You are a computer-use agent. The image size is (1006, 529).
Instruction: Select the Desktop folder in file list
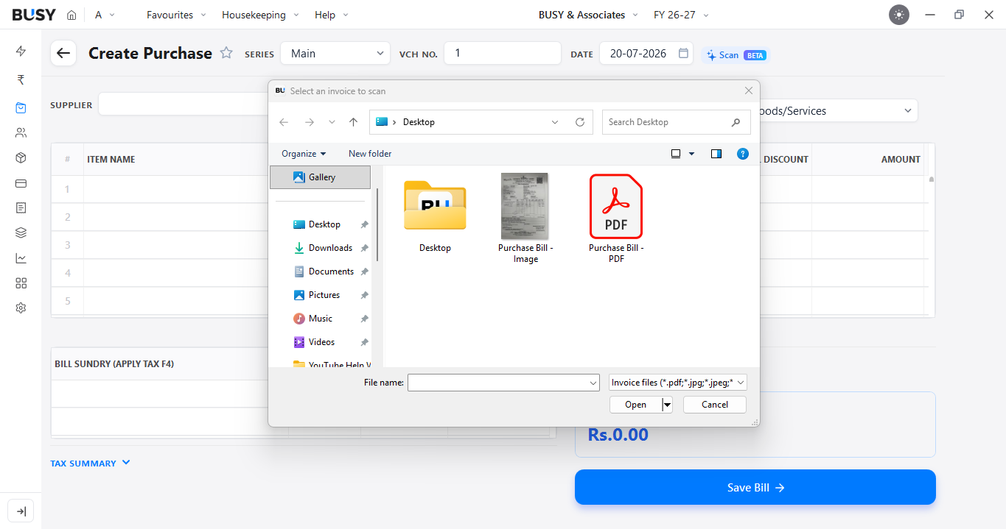pyautogui.click(x=435, y=213)
